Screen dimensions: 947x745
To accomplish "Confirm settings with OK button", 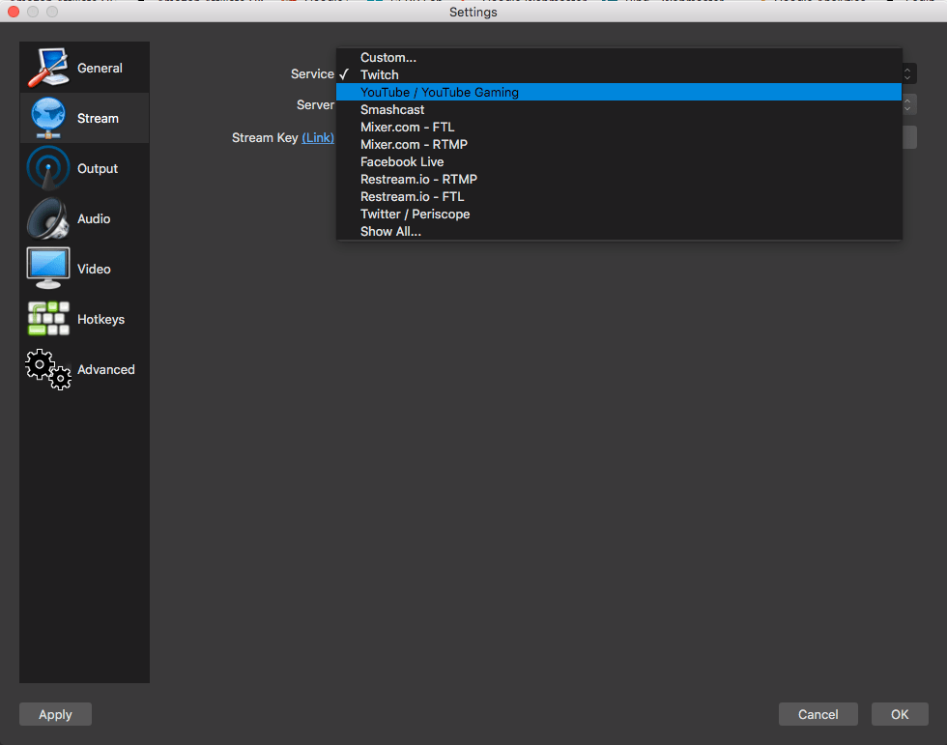I will point(900,714).
